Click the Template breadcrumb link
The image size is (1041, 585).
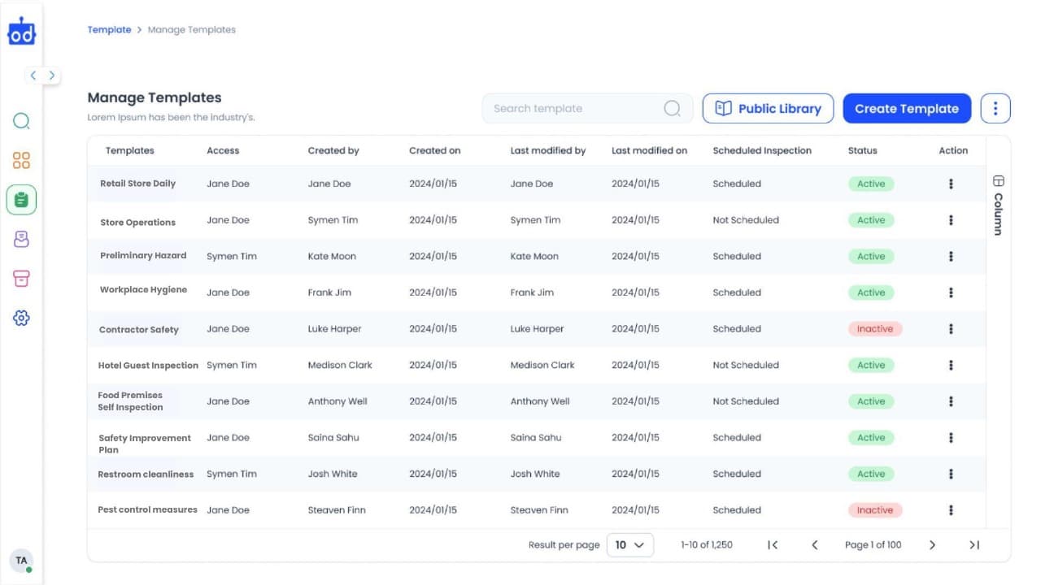109,30
